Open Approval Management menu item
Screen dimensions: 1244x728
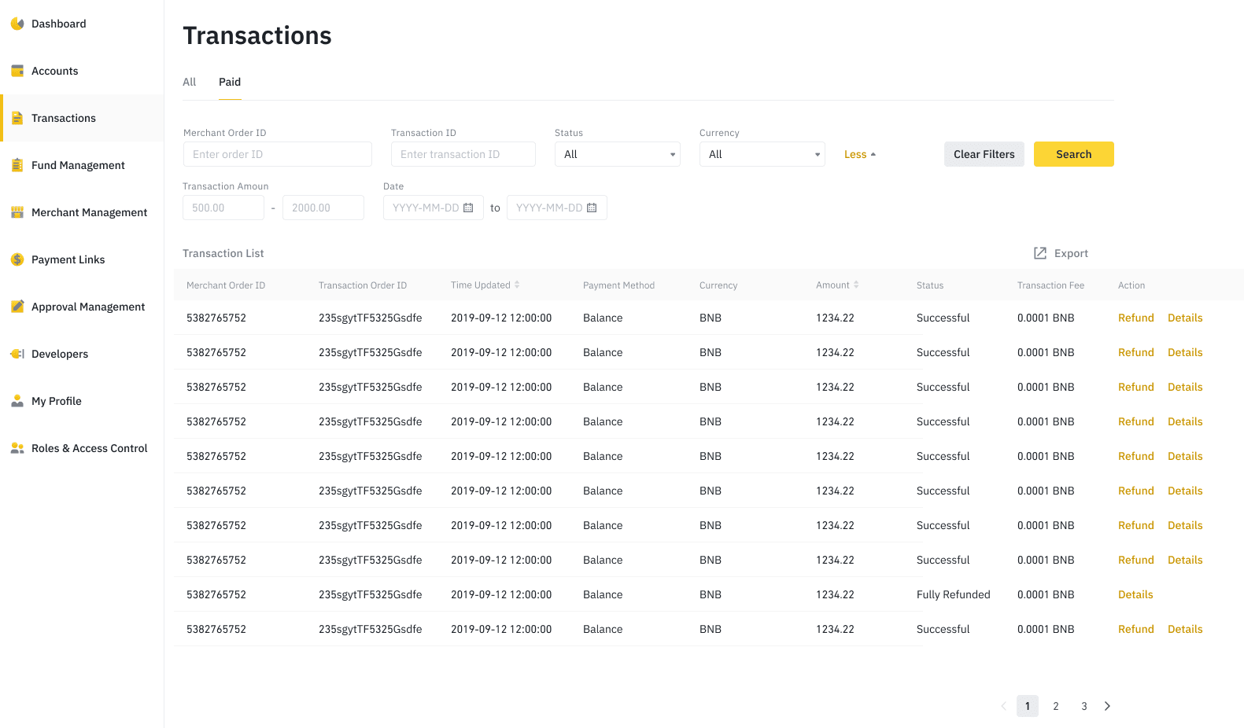tap(82, 307)
